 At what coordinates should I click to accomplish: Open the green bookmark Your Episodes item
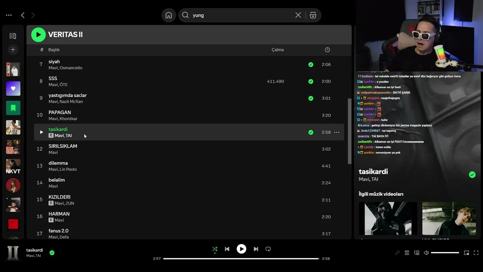pyautogui.click(x=13, y=108)
